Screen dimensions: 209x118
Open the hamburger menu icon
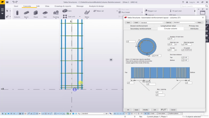point(2,10)
